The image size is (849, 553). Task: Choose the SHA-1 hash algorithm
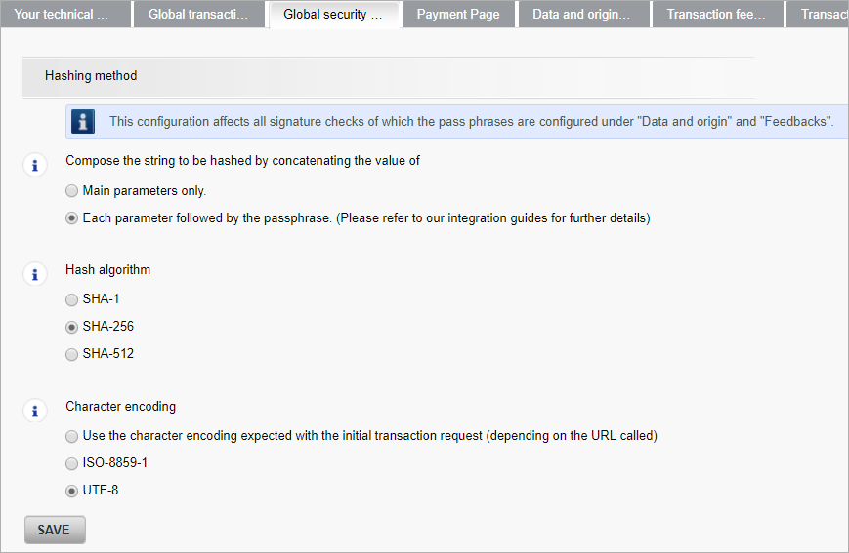coord(71,299)
